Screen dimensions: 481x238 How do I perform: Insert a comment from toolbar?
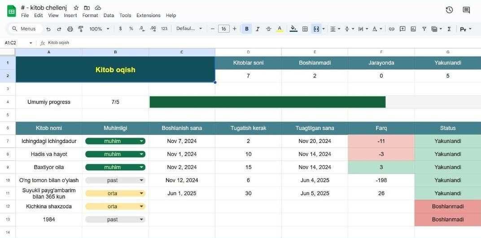point(402,29)
